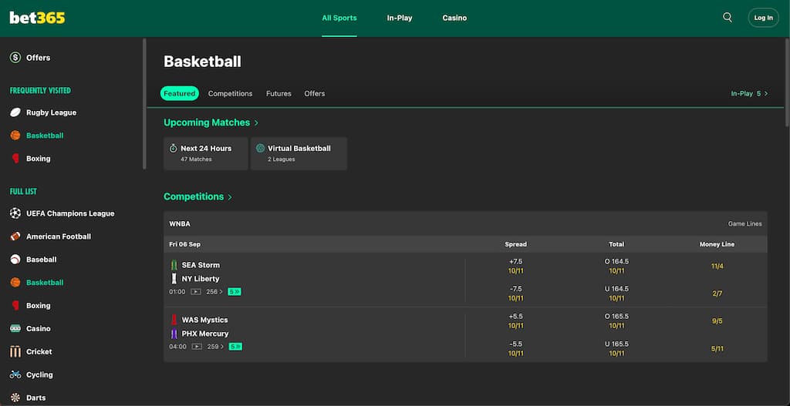Click the Frequently Visited Boxing glove icon
Screen dimensions: 790x406
(x=15, y=159)
